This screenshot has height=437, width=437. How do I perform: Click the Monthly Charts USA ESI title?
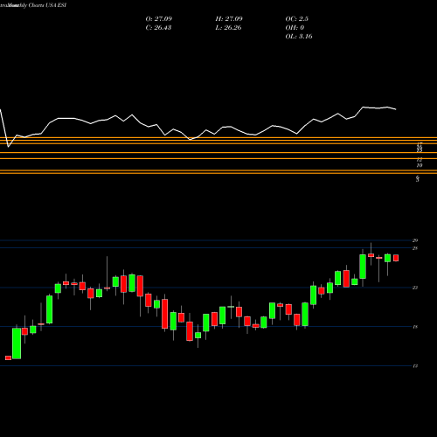(38, 5)
